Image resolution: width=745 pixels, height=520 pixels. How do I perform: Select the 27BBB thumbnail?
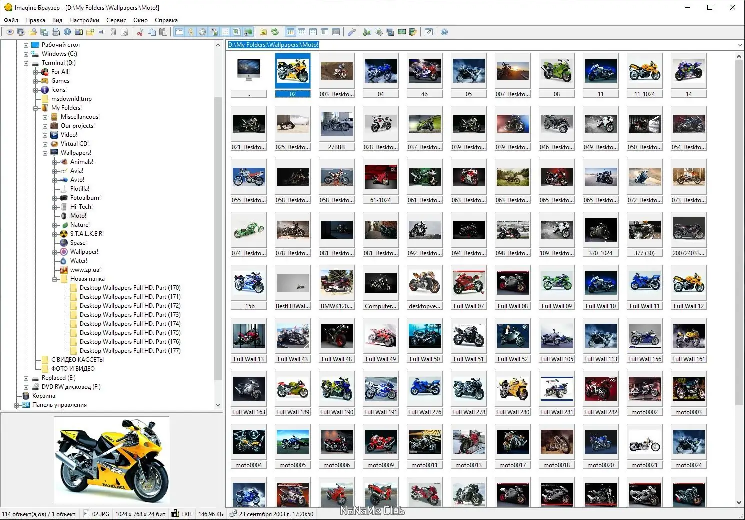point(336,128)
